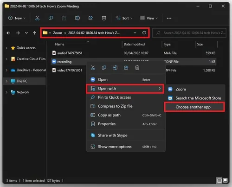Image resolution: width=232 pixels, height=187 pixels.
Task: Click the folder search box
Action: (x=189, y=33)
